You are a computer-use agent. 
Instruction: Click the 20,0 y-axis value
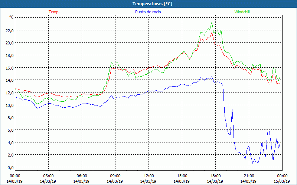(x=10, y=43)
